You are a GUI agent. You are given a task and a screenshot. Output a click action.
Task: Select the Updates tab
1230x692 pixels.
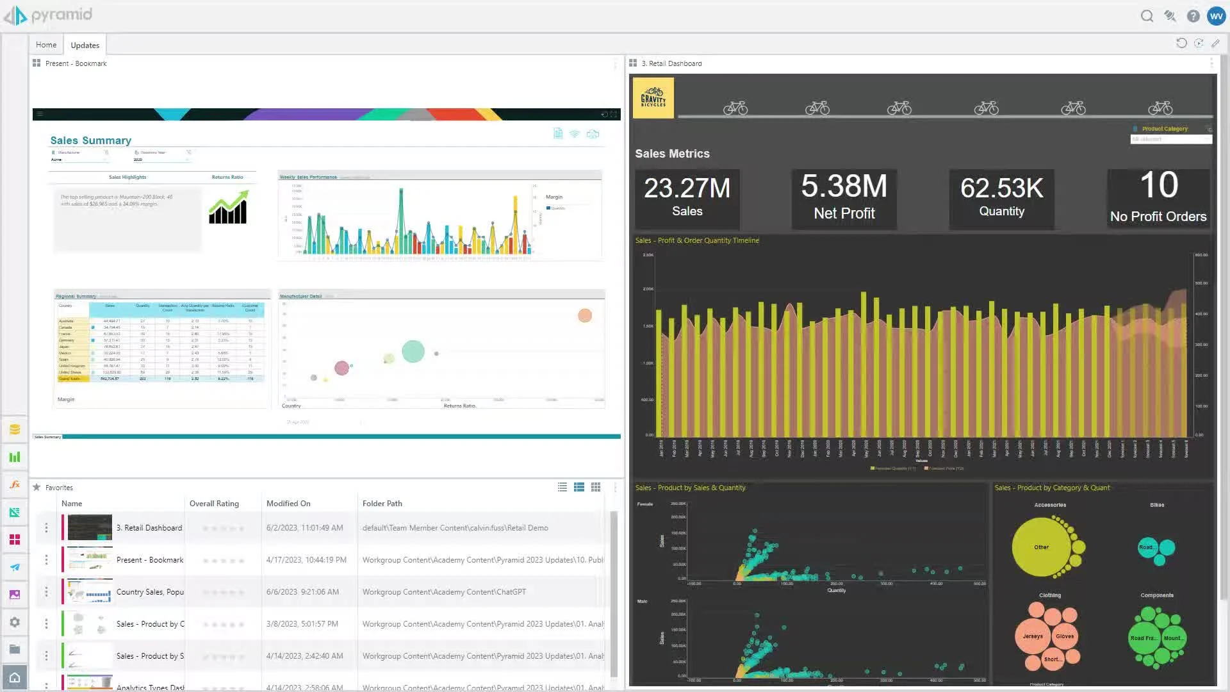tap(85, 45)
